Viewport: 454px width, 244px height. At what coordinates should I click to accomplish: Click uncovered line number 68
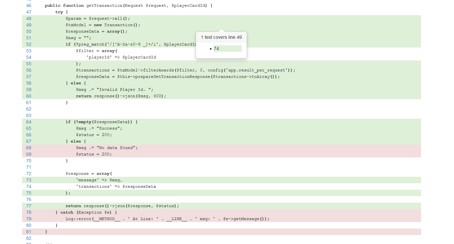(x=29, y=148)
